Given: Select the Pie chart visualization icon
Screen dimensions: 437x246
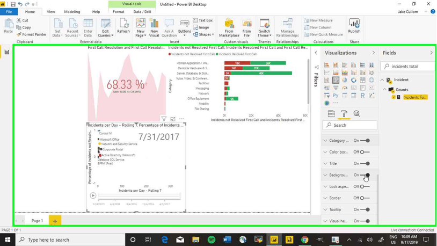Looking at the screenshot, I should tap(345, 80).
